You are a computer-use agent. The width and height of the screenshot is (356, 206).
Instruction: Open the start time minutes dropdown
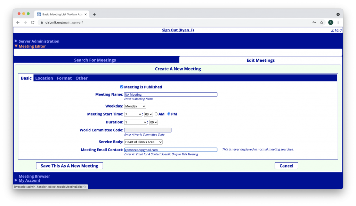pyautogui.click(x=148, y=114)
